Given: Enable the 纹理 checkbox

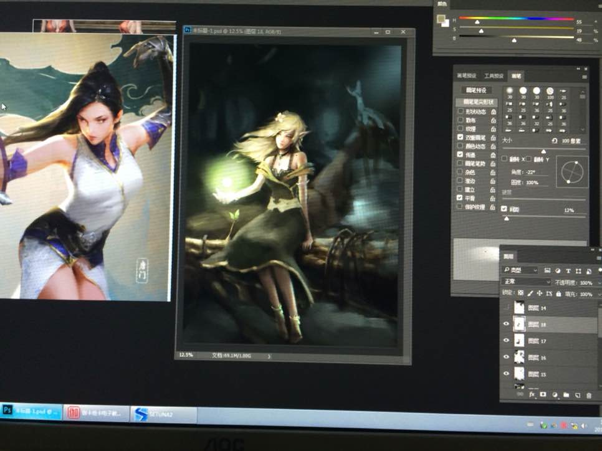Looking at the screenshot, I should coord(461,128).
